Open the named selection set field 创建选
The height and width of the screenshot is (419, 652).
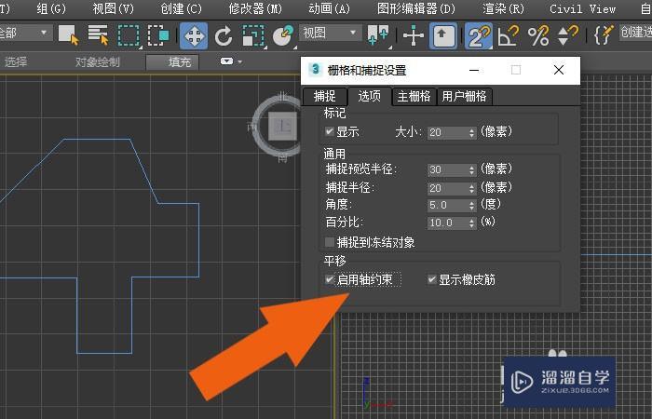coord(635,32)
